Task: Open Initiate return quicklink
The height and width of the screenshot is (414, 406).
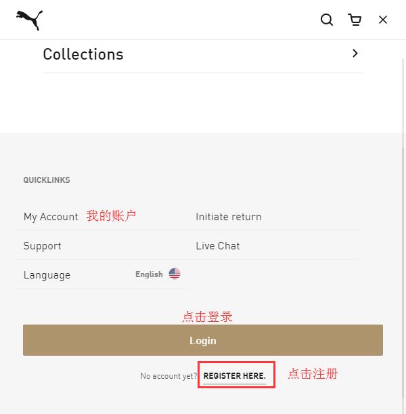Action: tap(229, 217)
